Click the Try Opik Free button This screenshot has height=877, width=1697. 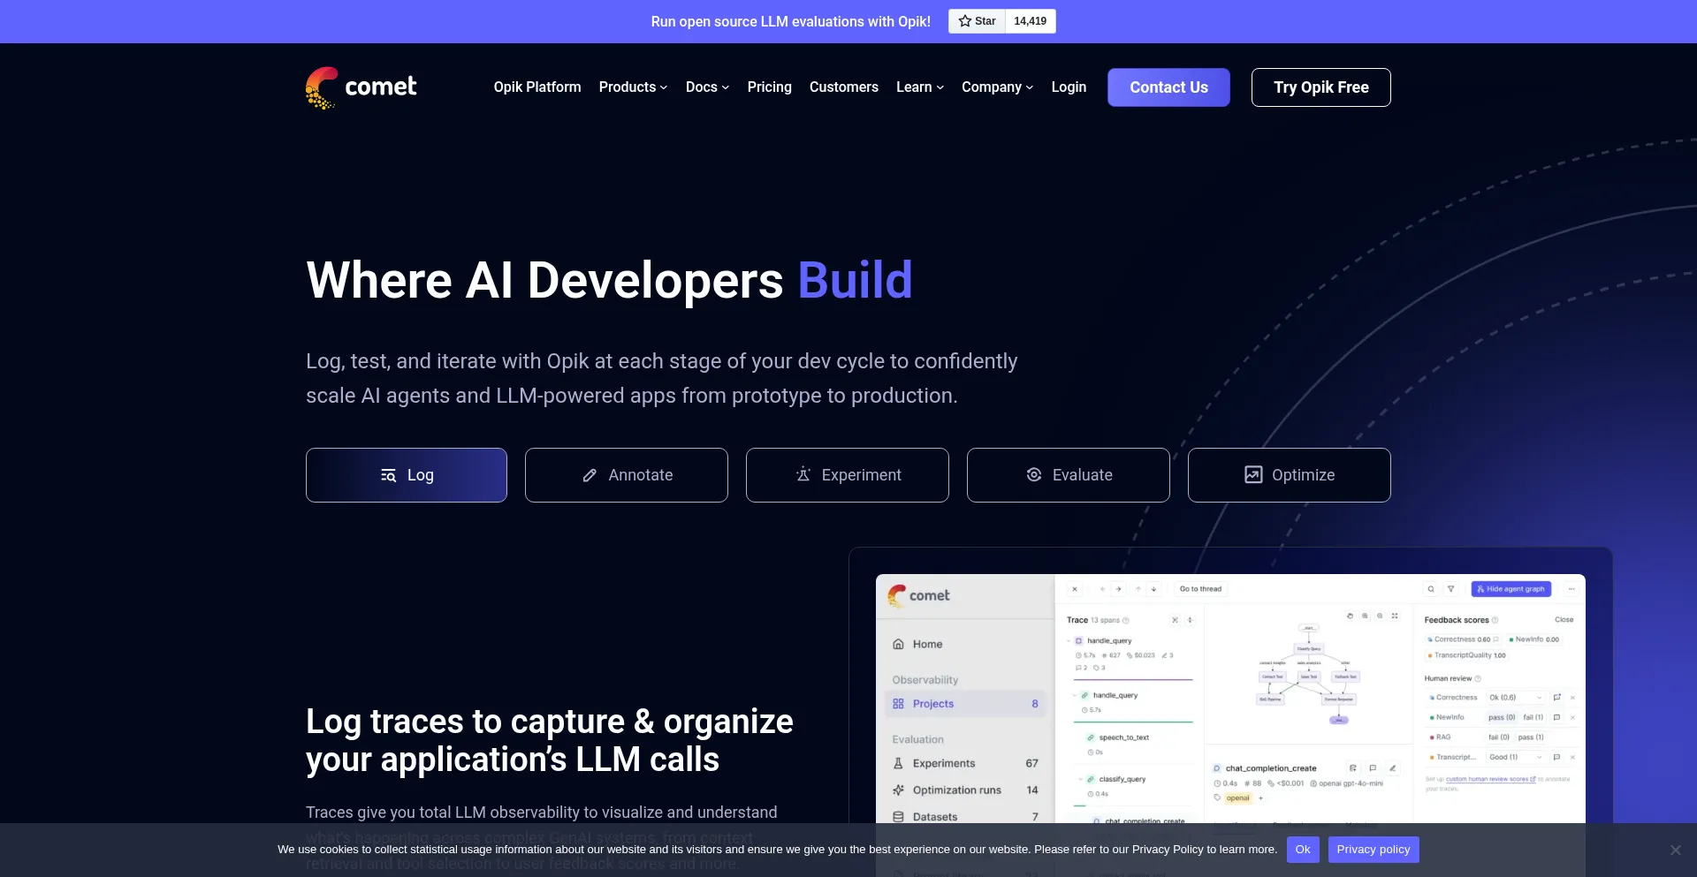[1320, 87]
